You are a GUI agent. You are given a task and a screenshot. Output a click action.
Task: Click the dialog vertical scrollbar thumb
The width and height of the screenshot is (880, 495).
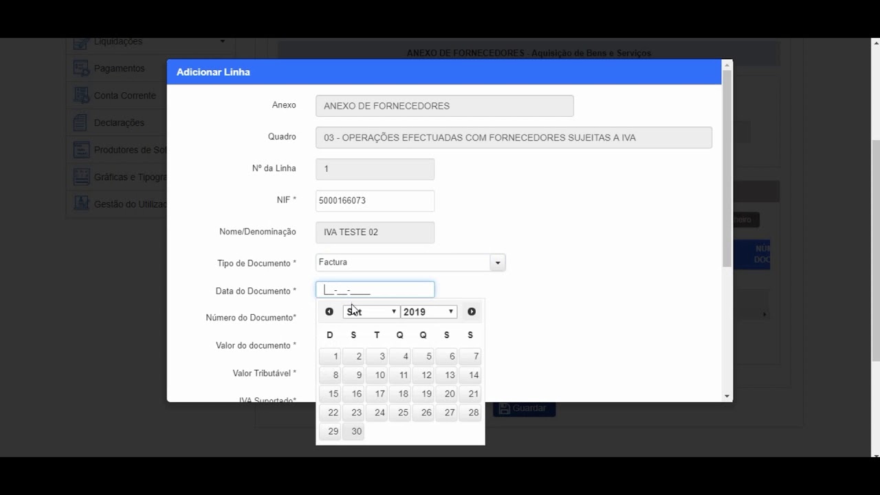point(727,168)
